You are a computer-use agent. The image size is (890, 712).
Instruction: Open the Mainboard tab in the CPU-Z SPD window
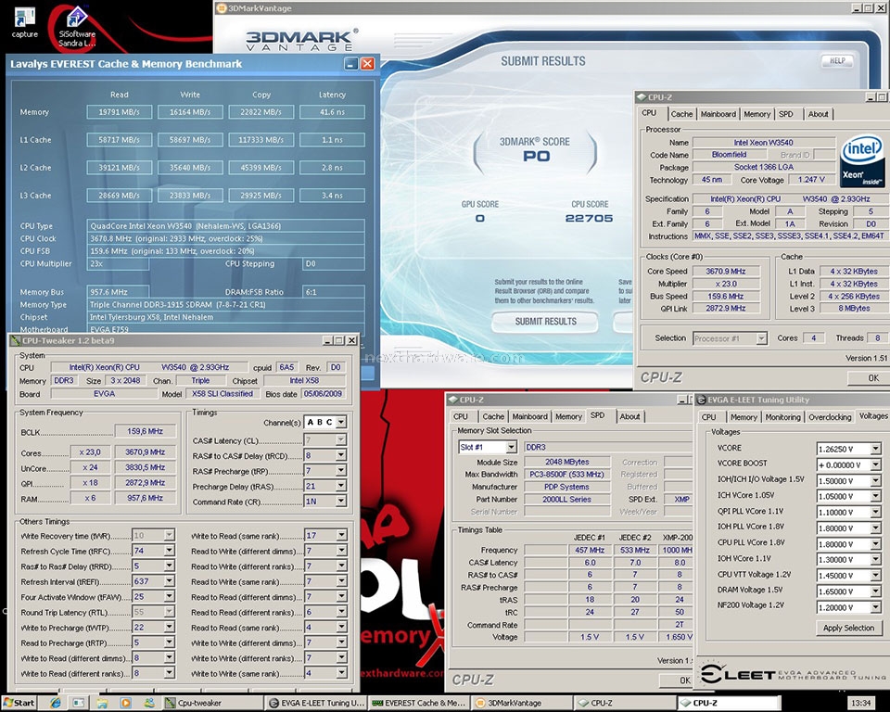529,416
